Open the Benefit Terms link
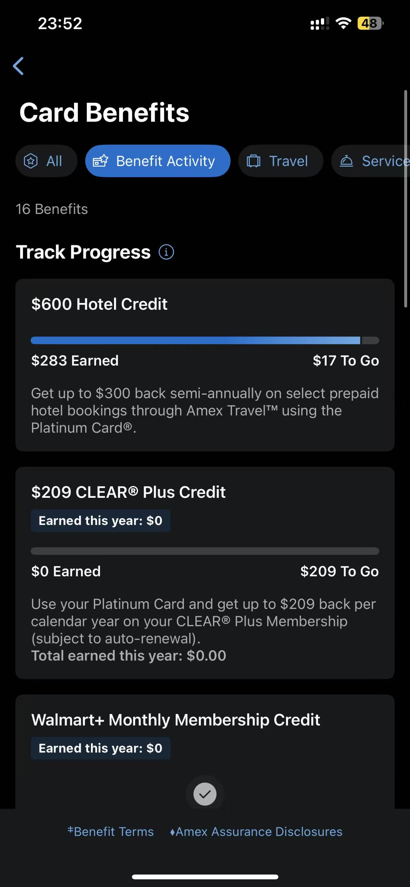Screen dimensions: 410x887 pos(111,832)
